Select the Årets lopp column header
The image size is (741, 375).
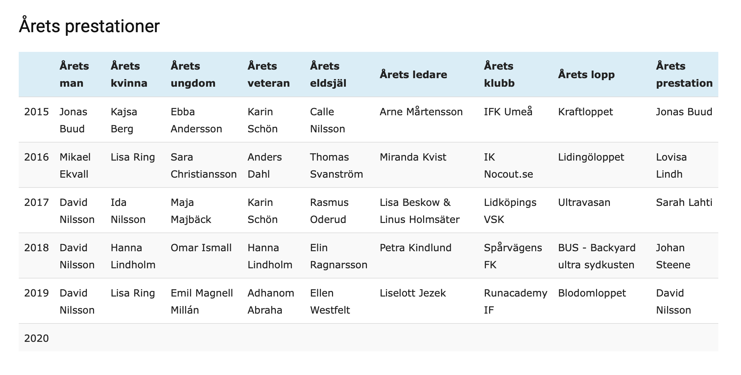point(586,75)
